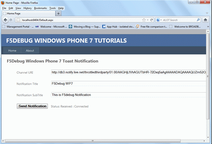The width and height of the screenshot is (212, 144).
Task: Click the vertical scrollbar down arrow
Action: point(208,137)
